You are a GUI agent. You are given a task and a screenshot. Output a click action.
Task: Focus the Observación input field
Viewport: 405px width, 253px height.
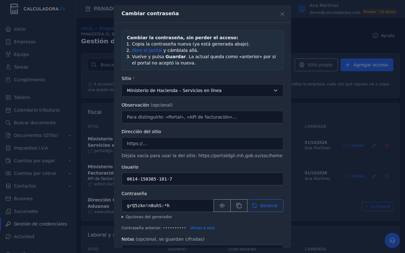(x=202, y=117)
